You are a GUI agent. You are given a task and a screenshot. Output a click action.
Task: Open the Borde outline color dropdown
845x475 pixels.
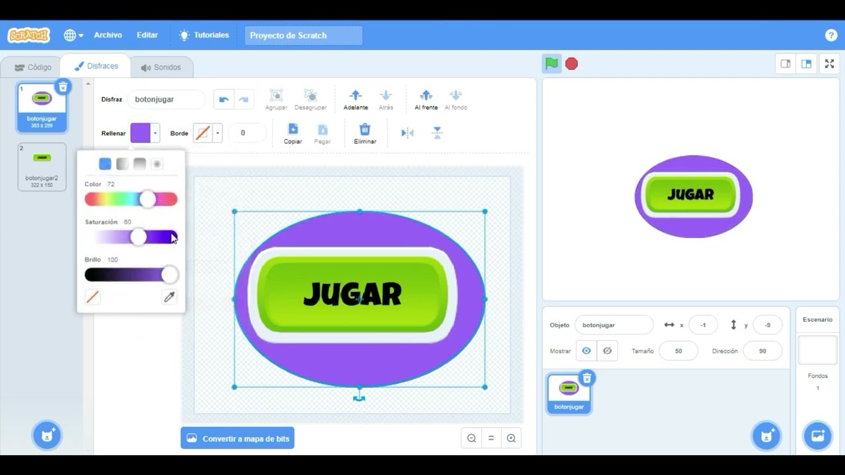(207, 133)
